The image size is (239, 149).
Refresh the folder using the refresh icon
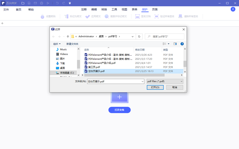(139, 36)
